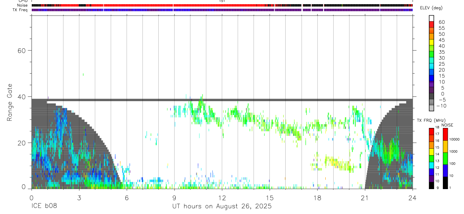Click the ELEV (deg) color bar title
This screenshot has height=214, width=464.
[431, 8]
